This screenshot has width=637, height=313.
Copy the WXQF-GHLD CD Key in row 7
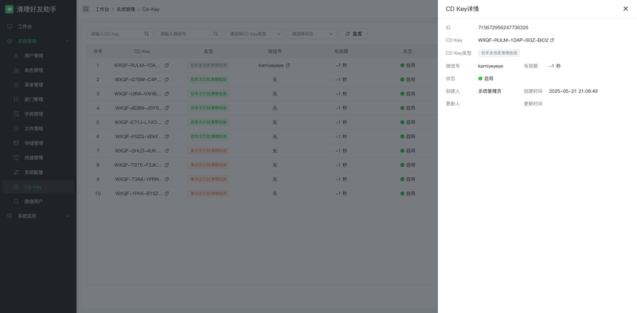click(166, 151)
